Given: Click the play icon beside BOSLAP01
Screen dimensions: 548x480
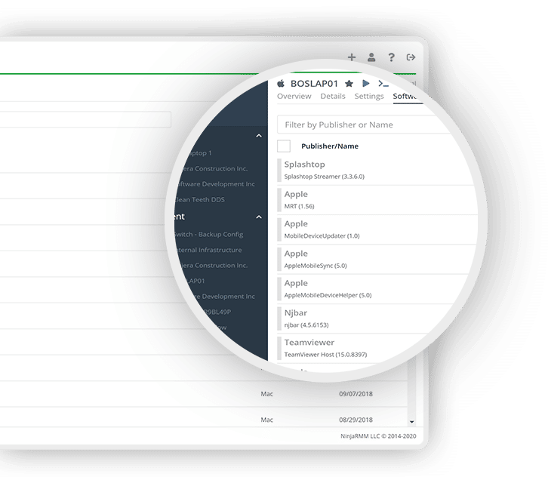Looking at the screenshot, I should [x=366, y=83].
